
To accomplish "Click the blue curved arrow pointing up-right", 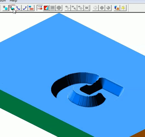I will pyautogui.click(x=25, y=8).
